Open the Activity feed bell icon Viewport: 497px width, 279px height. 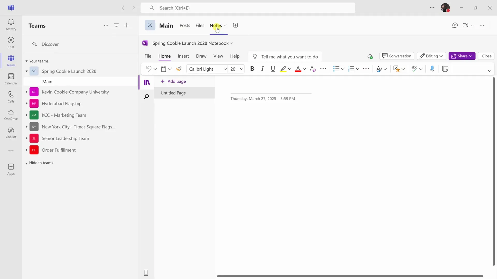tap(11, 25)
